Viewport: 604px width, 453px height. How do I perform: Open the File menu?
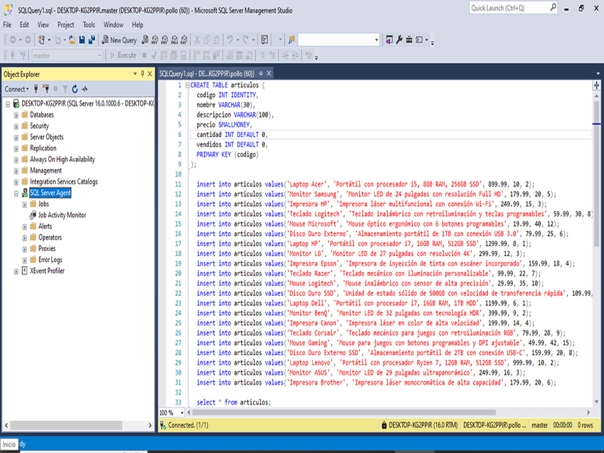click(7, 25)
